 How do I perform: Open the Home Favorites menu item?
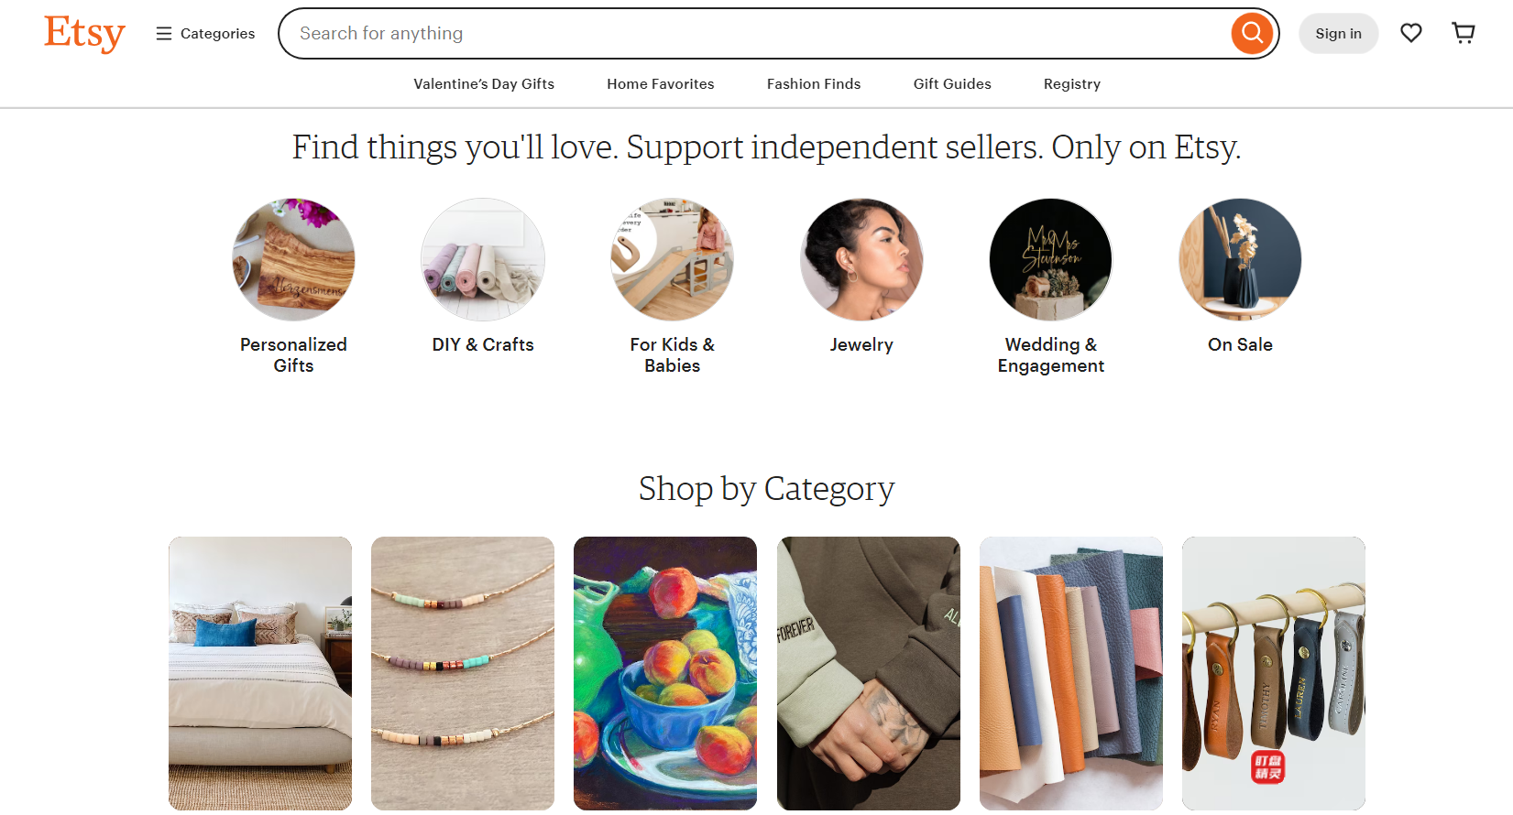[x=660, y=84]
